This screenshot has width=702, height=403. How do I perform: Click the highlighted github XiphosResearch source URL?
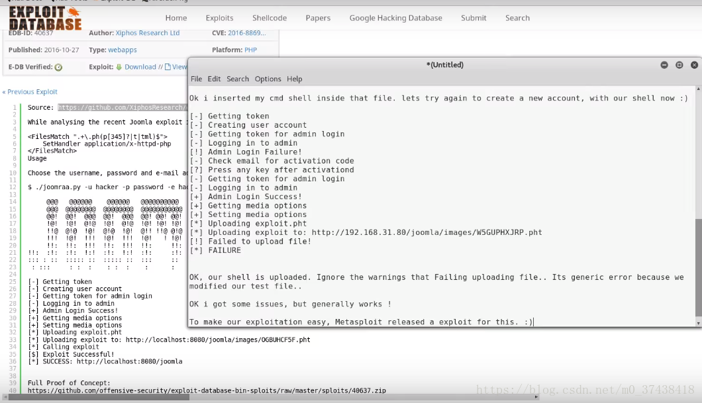tap(123, 107)
